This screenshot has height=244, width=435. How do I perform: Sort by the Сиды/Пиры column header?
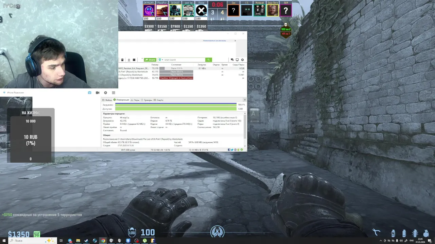pos(238,64)
